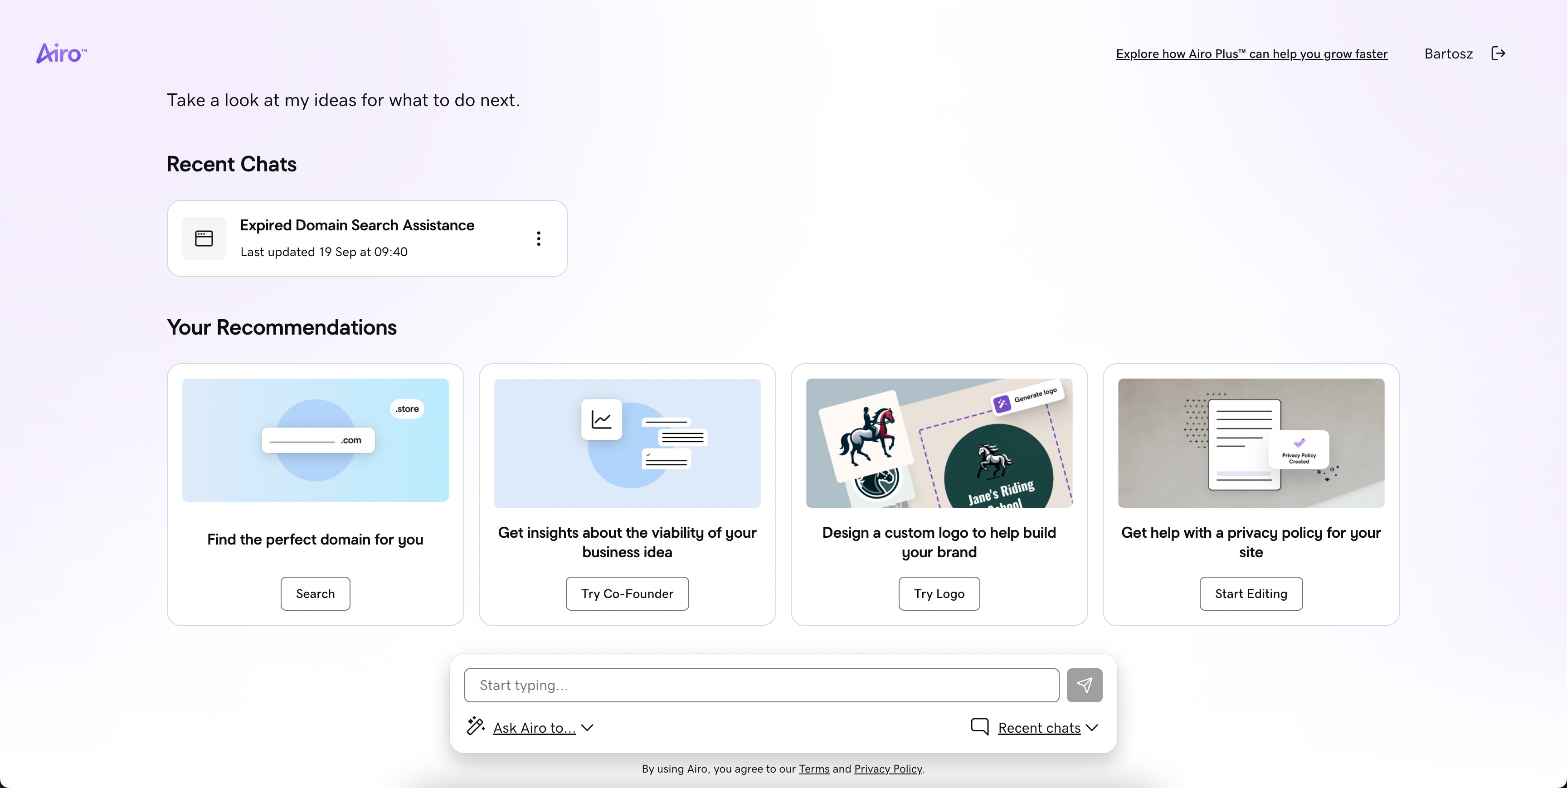Click the speech bubble Recent chats icon
The image size is (1567, 788).
click(x=979, y=726)
